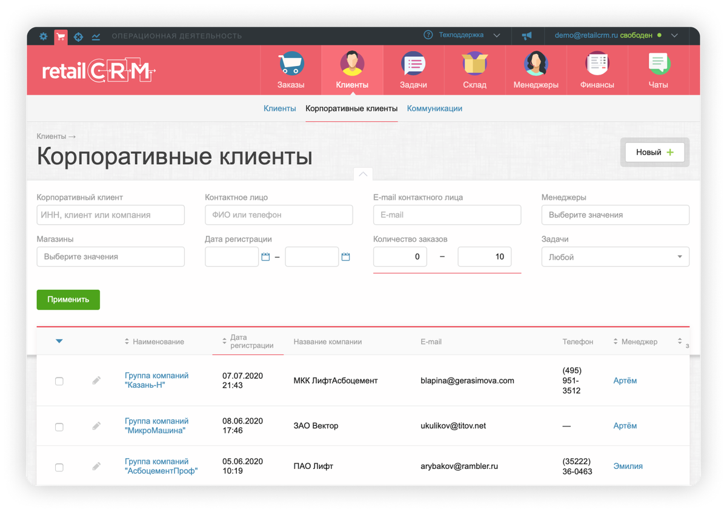The image size is (727, 512).
Task: Switch to the Клиенты sub-tab
Action: pyautogui.click(x=280, y=108)
